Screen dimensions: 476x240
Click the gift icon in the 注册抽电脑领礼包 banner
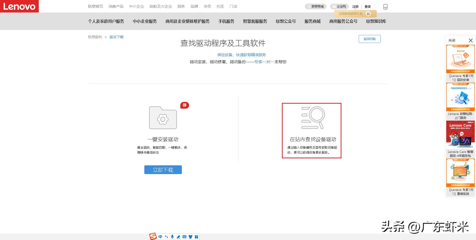[368, 14]
